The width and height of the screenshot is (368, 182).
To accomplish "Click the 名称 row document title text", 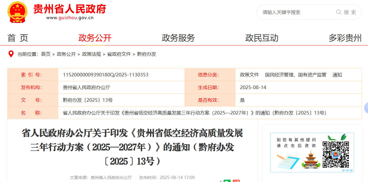I will (195, 113).
